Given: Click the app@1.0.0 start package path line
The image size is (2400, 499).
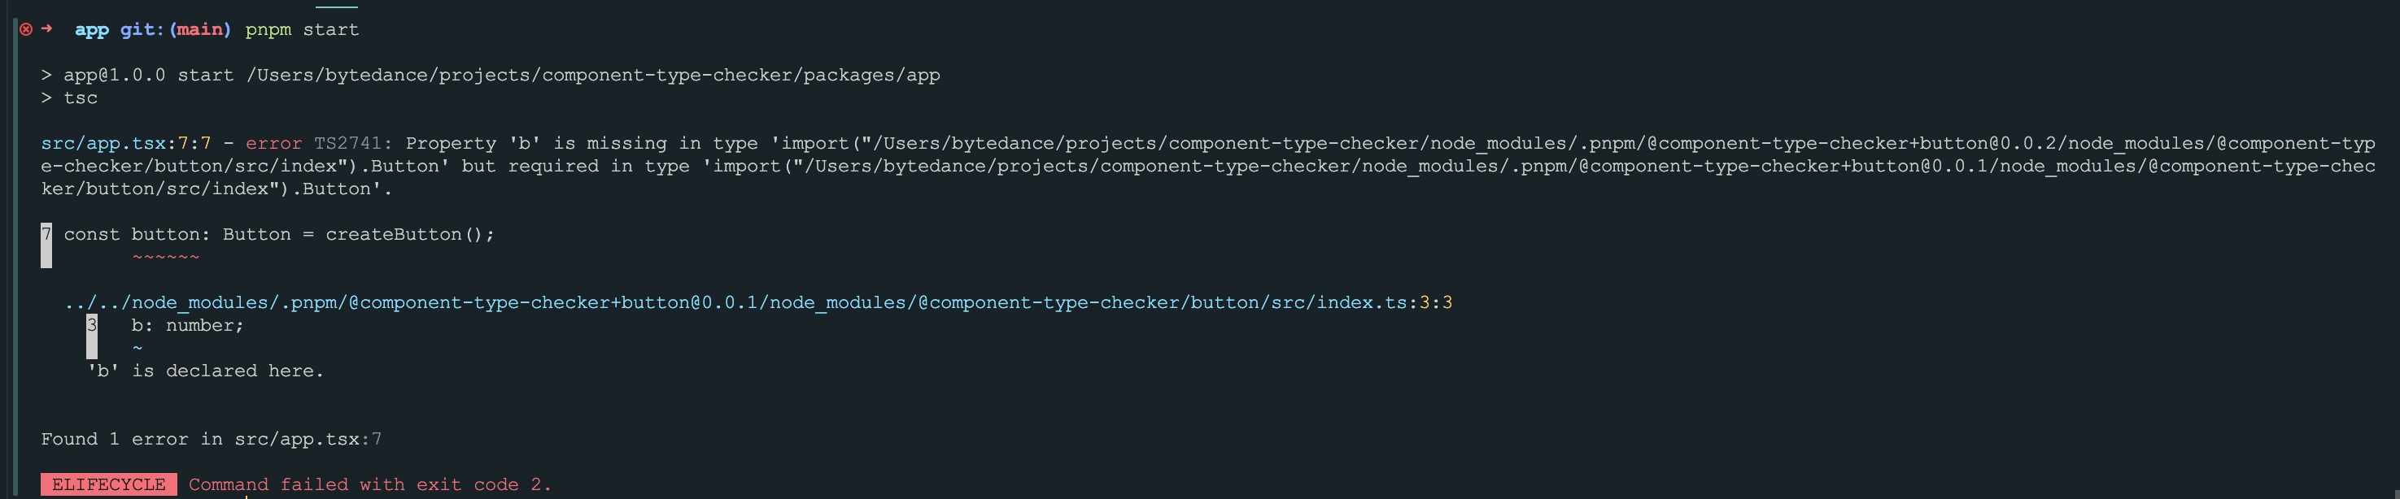Looking at the screenshot, I should click(490, 76).
